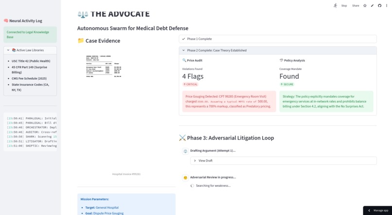Click the SKEPTIC Reviewing log line
Viewport: 392px width, 215px height.
click(32, 146)
